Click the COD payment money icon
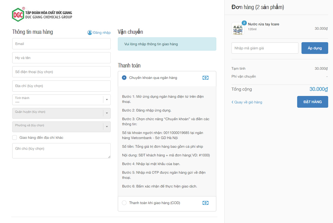Screen dimensions: 333x223 tap(205, 203)
